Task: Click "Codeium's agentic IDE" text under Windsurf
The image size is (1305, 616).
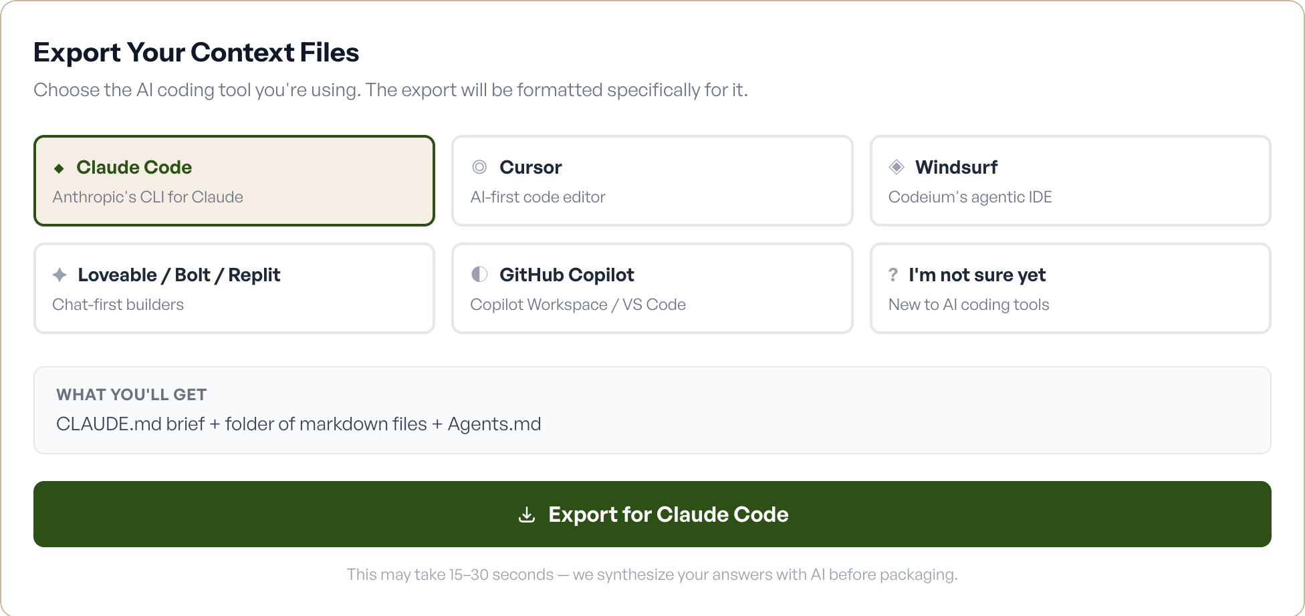Action: [x=970, y=196]
